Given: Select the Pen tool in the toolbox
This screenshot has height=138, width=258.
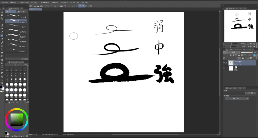Looking at the screenshot, I should [x=2, y=36].
